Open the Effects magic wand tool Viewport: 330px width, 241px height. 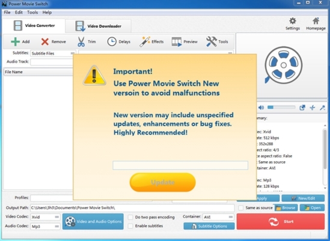click(145, 41)
